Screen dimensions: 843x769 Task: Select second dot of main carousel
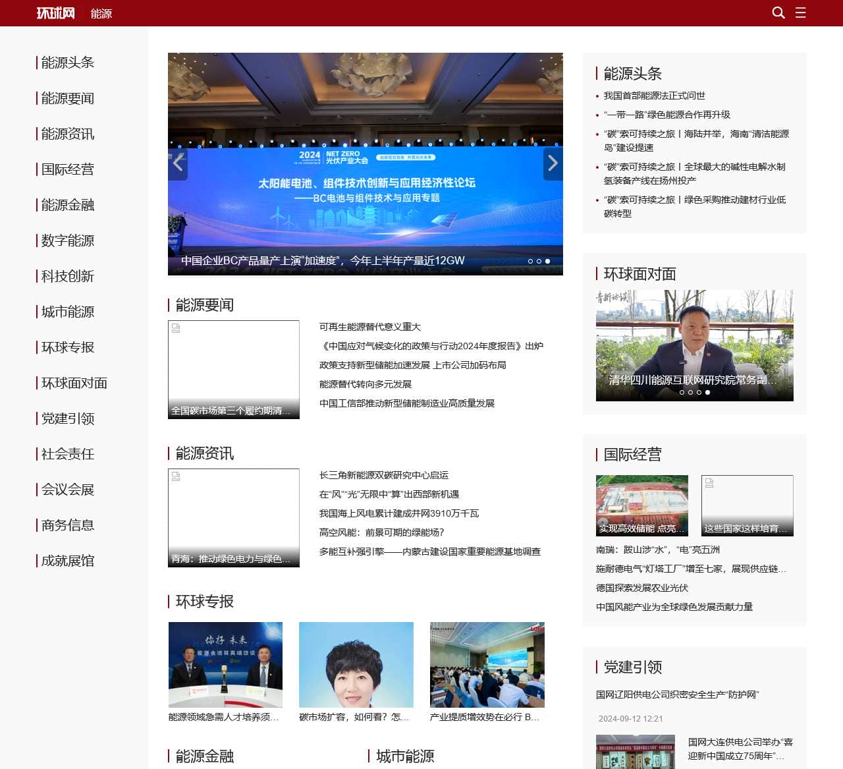coord(539,261)
